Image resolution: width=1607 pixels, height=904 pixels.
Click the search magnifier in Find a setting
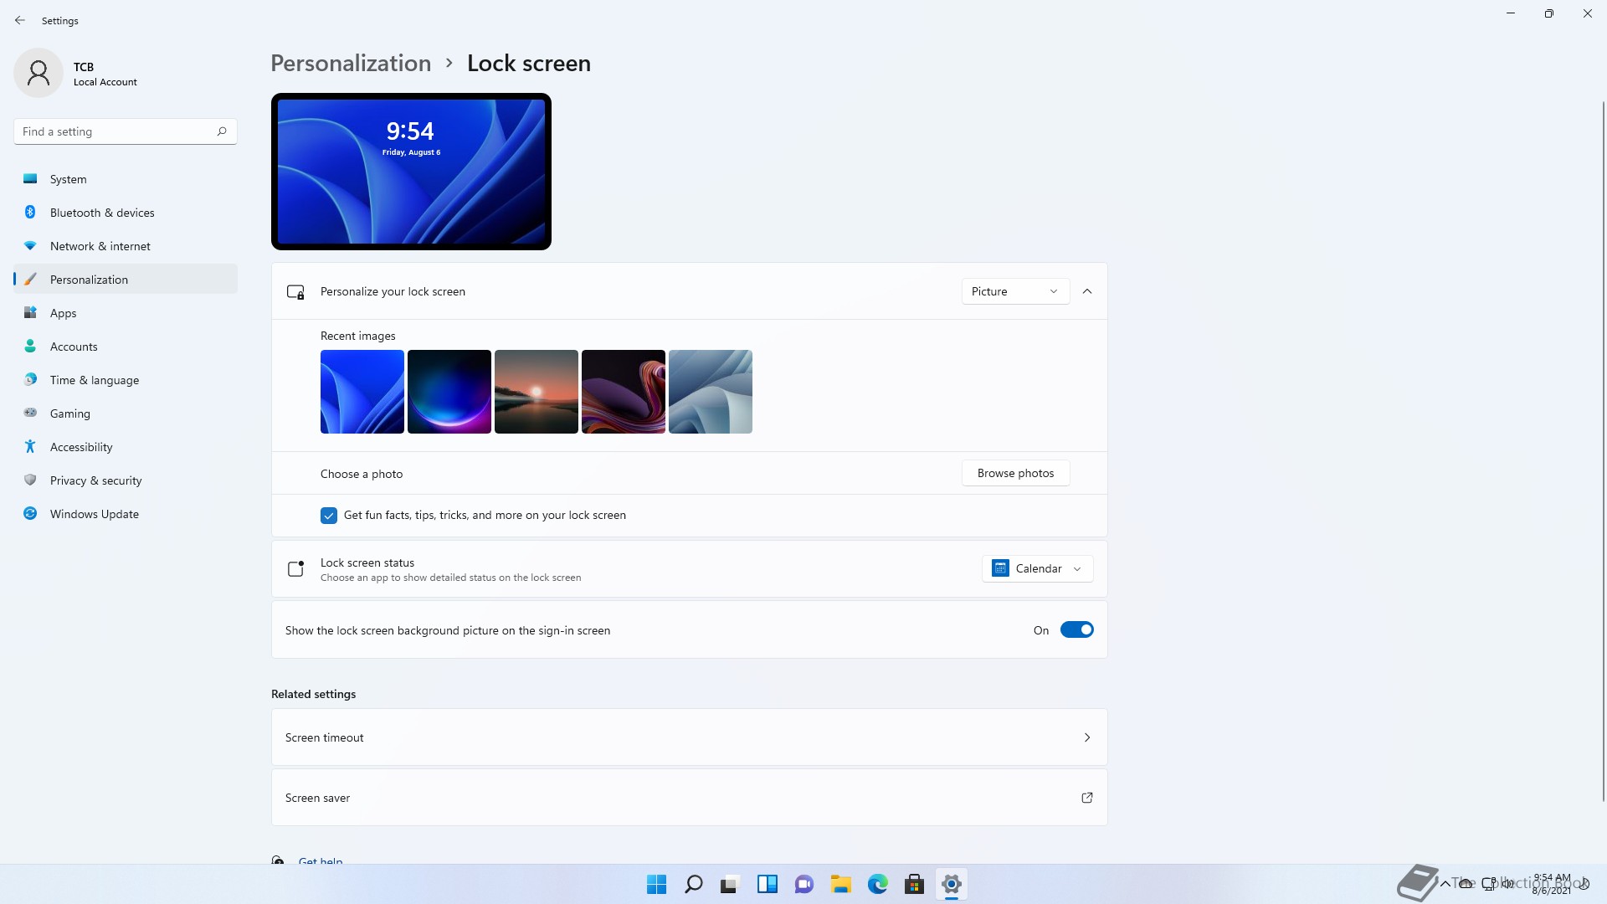pos(222,131)
